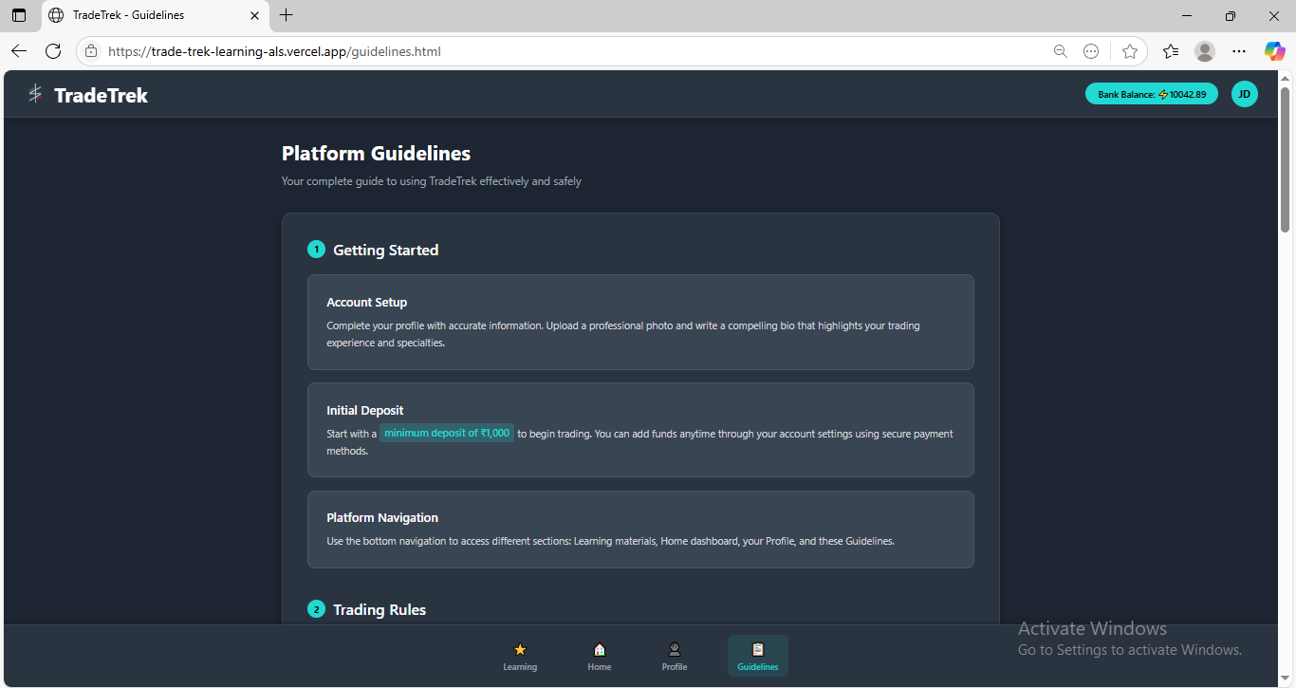Open the Favorites list icon
Screen dimensions: 1296x688
click(1171, 51)
